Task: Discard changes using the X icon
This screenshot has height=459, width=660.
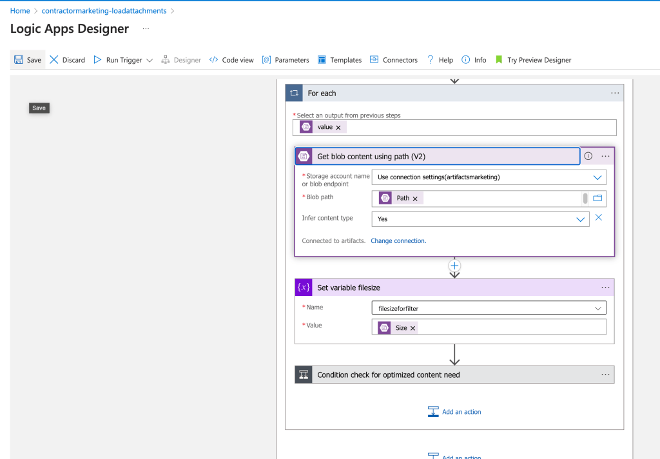Action: coord(54,60)
